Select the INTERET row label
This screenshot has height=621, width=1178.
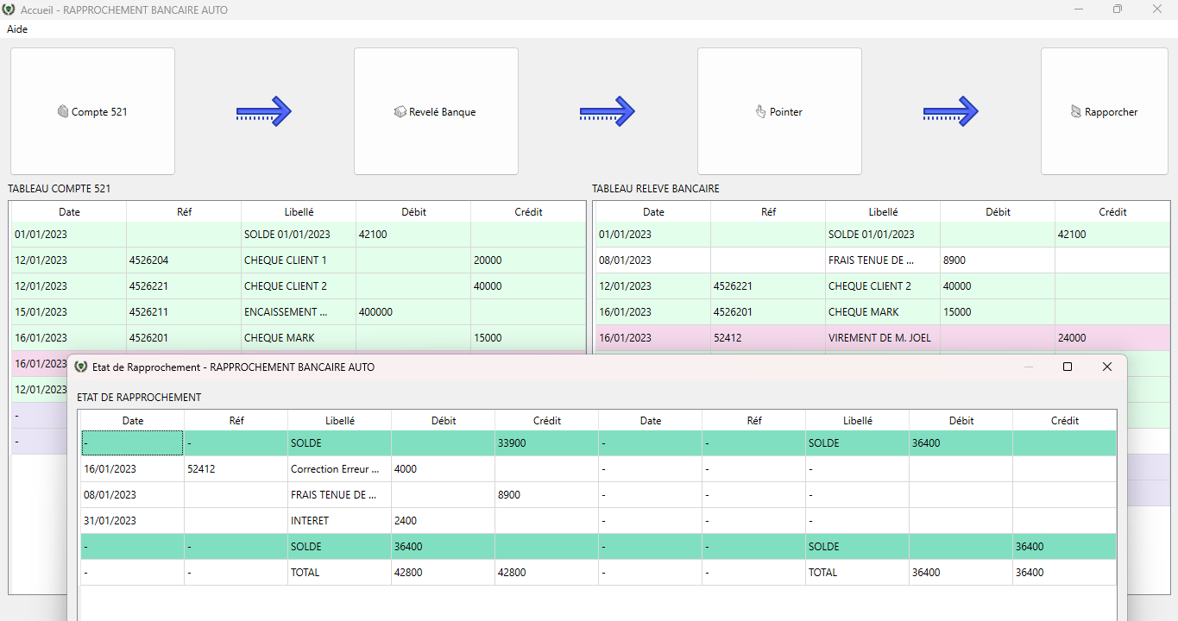(340, 521)
